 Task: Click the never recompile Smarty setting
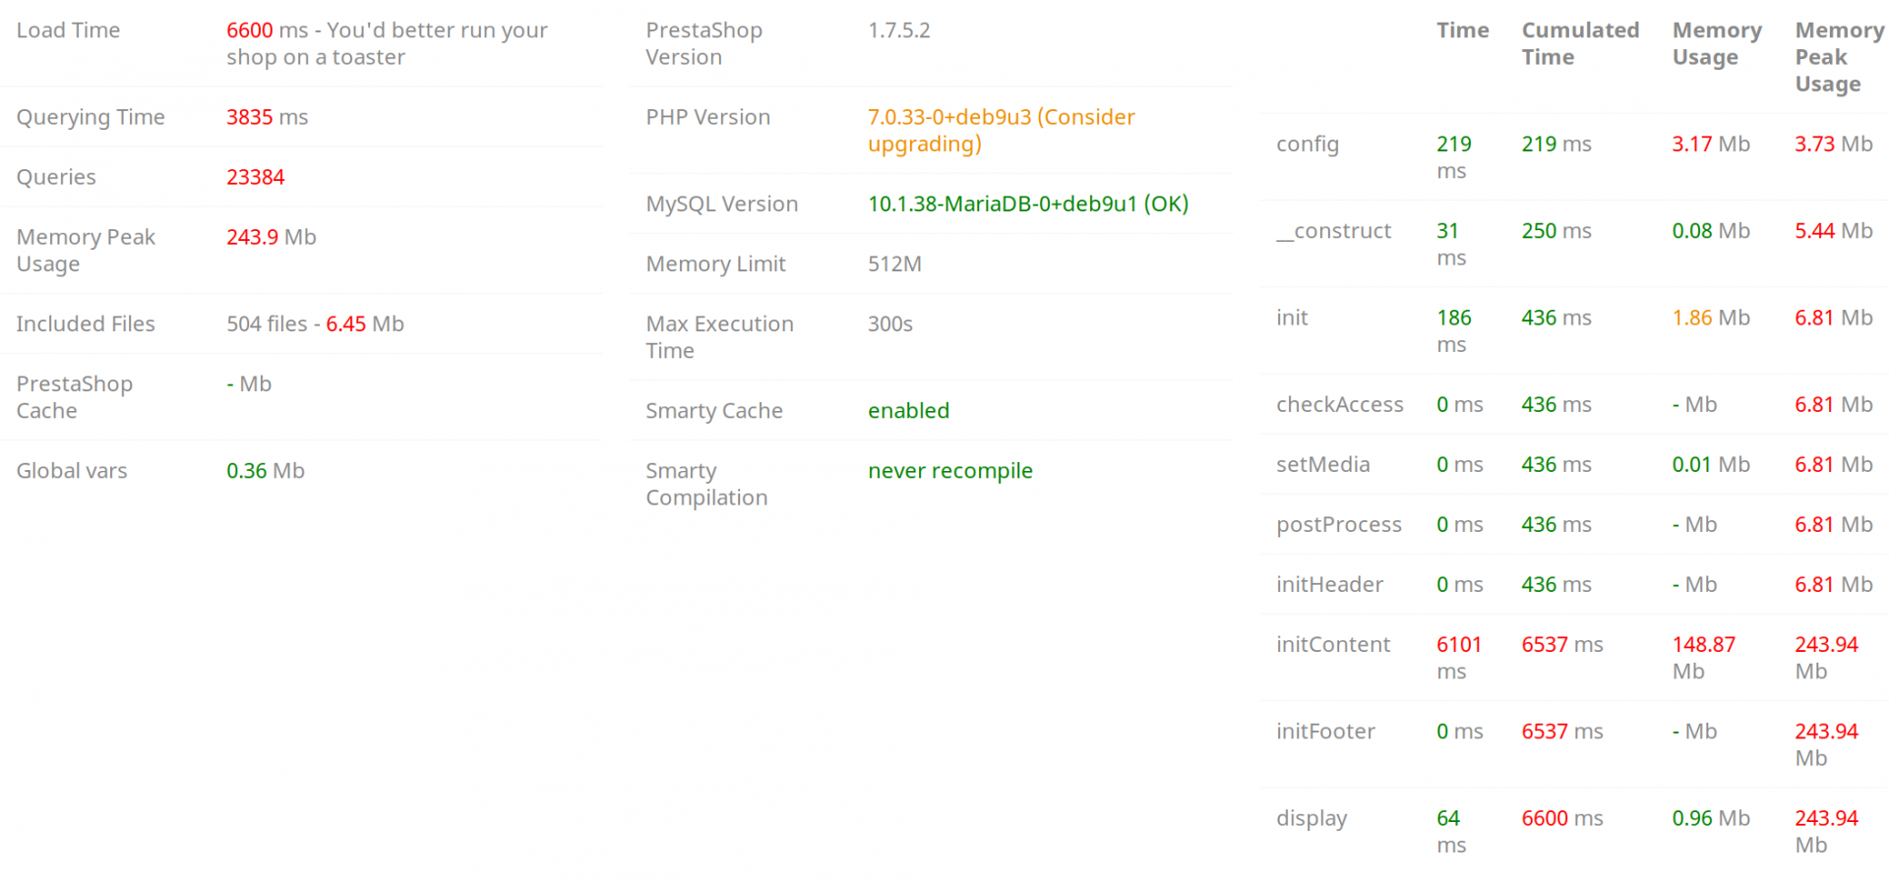click(x=950, y=471)
